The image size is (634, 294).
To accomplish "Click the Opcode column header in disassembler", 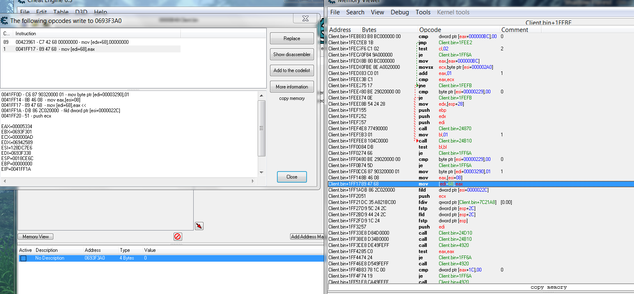I will point(430,30).
